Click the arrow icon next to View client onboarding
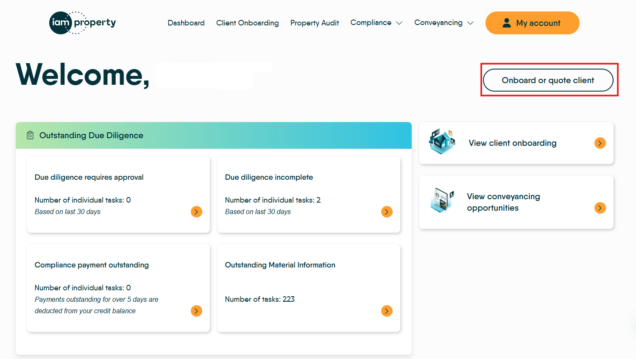This screenshot has width=636, height=359. click(600, 143)
